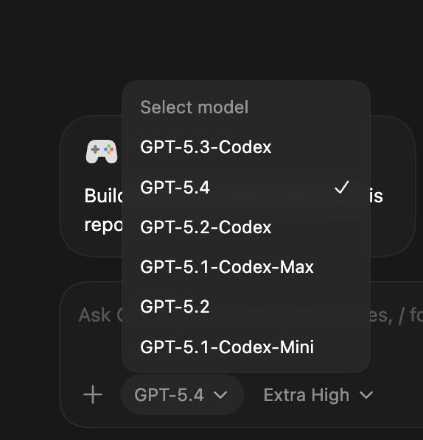The height and width of the screenshot is (440, 423).
Task: Pick GPT-5.1-Codex-Max model option
Action: click(246, 267)
